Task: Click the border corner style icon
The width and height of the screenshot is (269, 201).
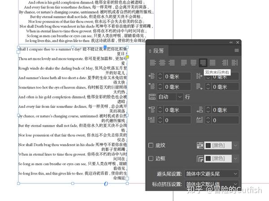Action: [x=200, y=159]
